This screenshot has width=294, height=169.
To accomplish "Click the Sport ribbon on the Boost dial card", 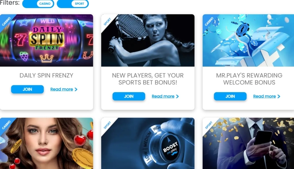I will (x=108, y=125).
